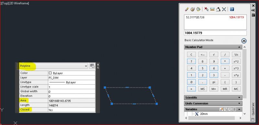The width and height of the screenshot is (259, 125).
Task: Expand the Scientific section
Action: (x=213, y=98)
